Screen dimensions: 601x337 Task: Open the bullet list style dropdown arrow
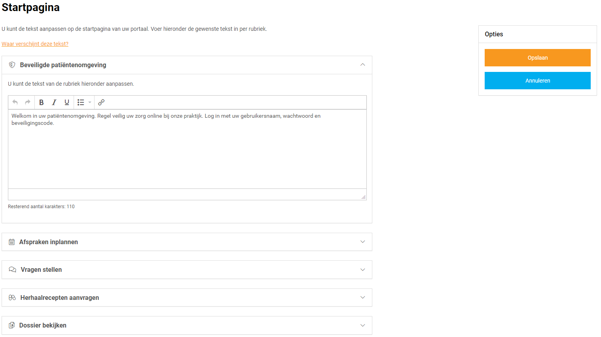(x=90, y=102)
